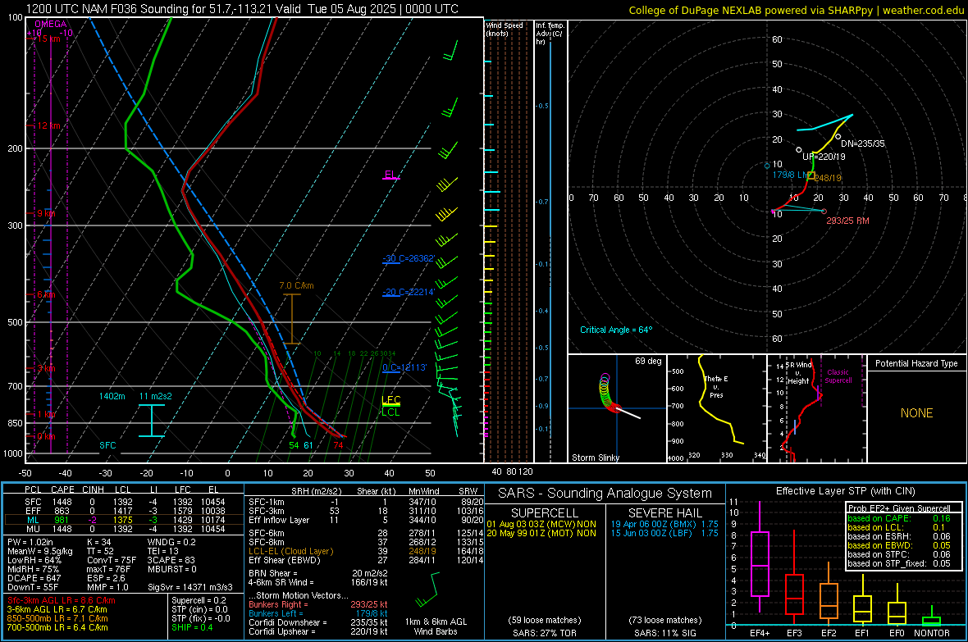Screen dimensions: 968x642
Task: Click the 'SARS: 11% SIG' result
Action: point(664,633)
